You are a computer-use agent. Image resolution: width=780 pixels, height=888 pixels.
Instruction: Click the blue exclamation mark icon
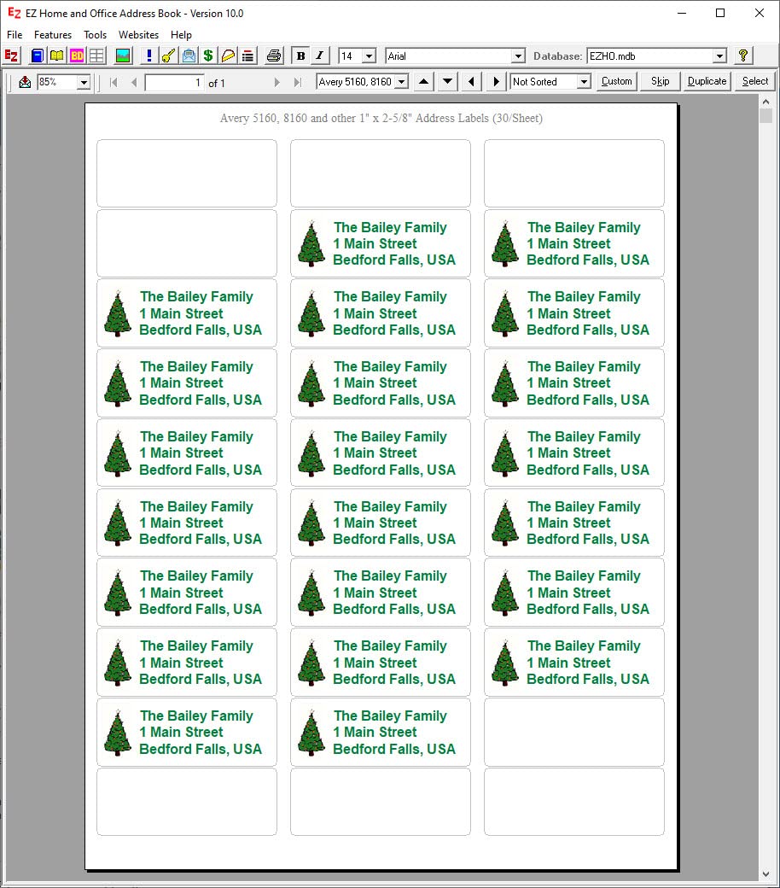148,55
